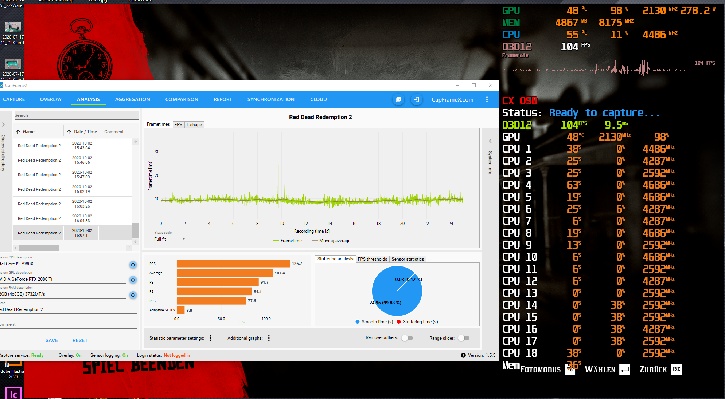The height and width of the screenshot is (399, 725).
Task: Toggle the Remove outliers switch
Action: [407, 338]
